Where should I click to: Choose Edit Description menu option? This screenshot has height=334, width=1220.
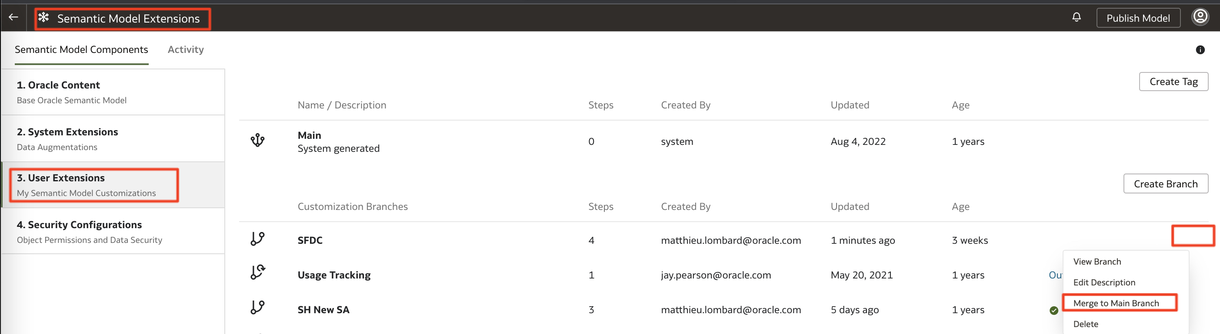coord(1103,282)
